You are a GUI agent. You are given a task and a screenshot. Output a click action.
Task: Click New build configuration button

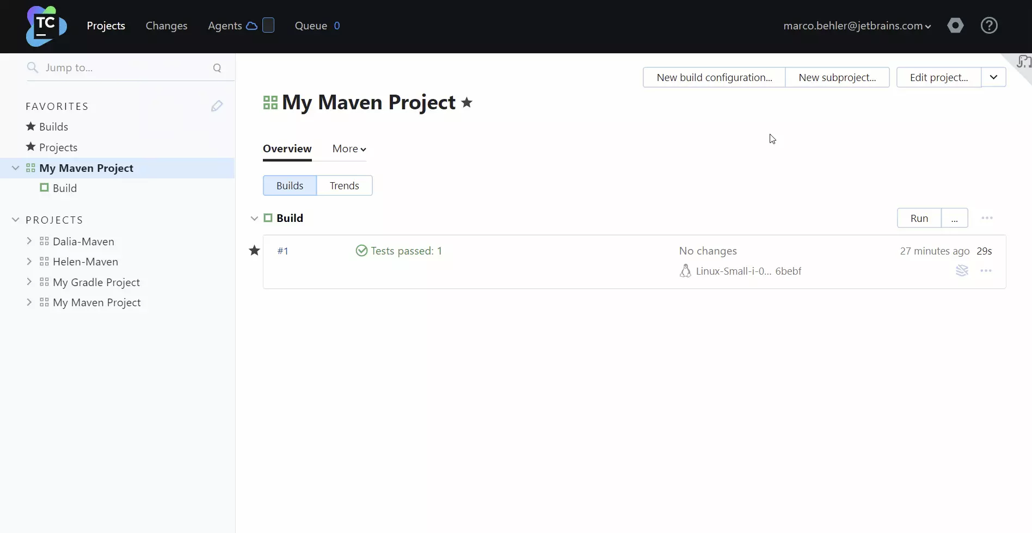coord(714,77)
